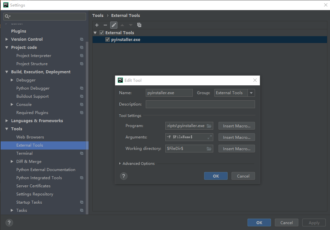
Task: Open Edit Tool dialog help icon
Action: (124, 176)
